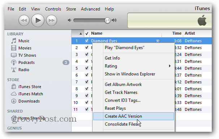Open the Advanced menu
The height and width of the screenshot is (139, 219).
(x=90, y=9)
